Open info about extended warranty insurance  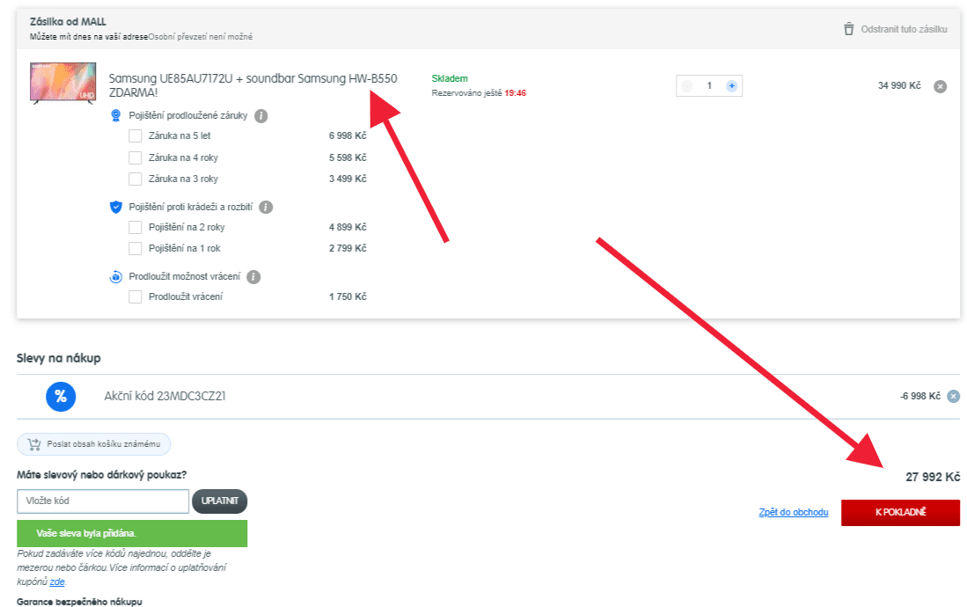[x=261, y=116]
